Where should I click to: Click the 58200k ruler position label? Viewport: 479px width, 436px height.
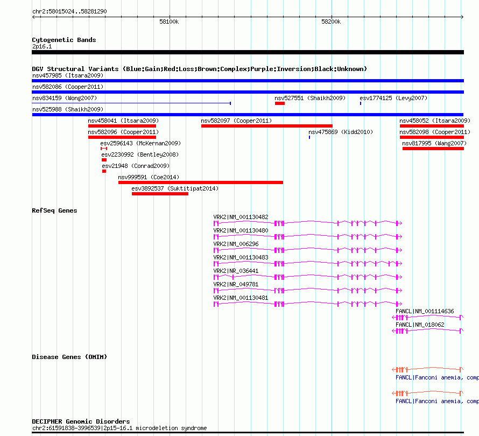(x=331, y=22)
